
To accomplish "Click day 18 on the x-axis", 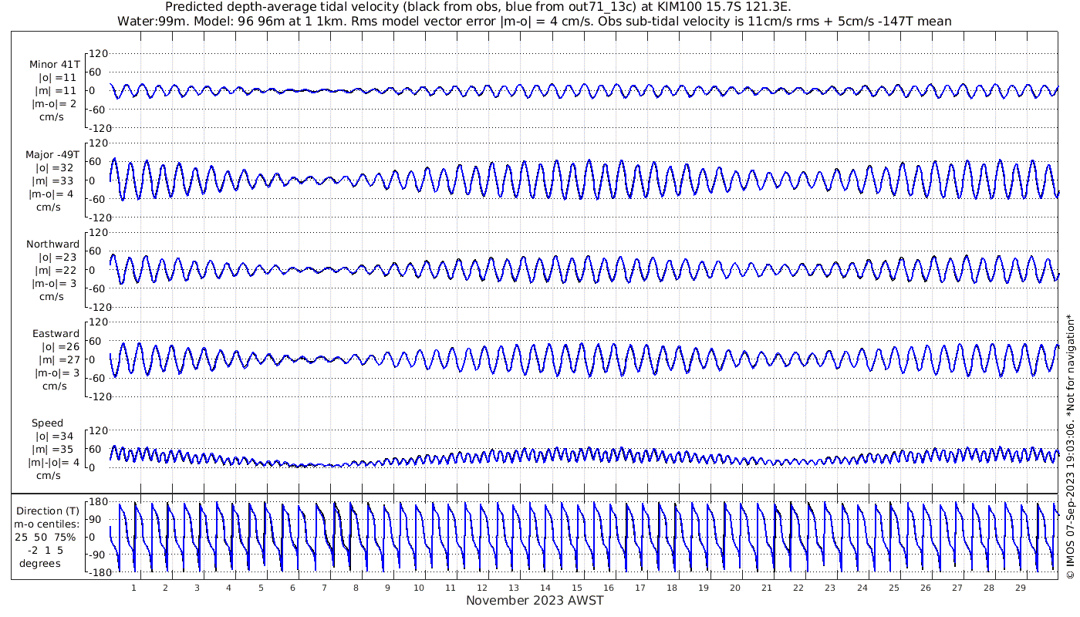I will pyautogui.click(x=672, y=588).
